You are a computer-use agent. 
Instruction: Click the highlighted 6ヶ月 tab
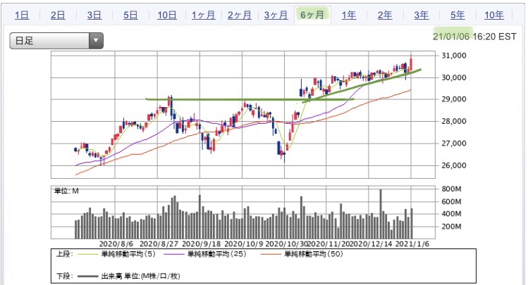pos(312,15)
